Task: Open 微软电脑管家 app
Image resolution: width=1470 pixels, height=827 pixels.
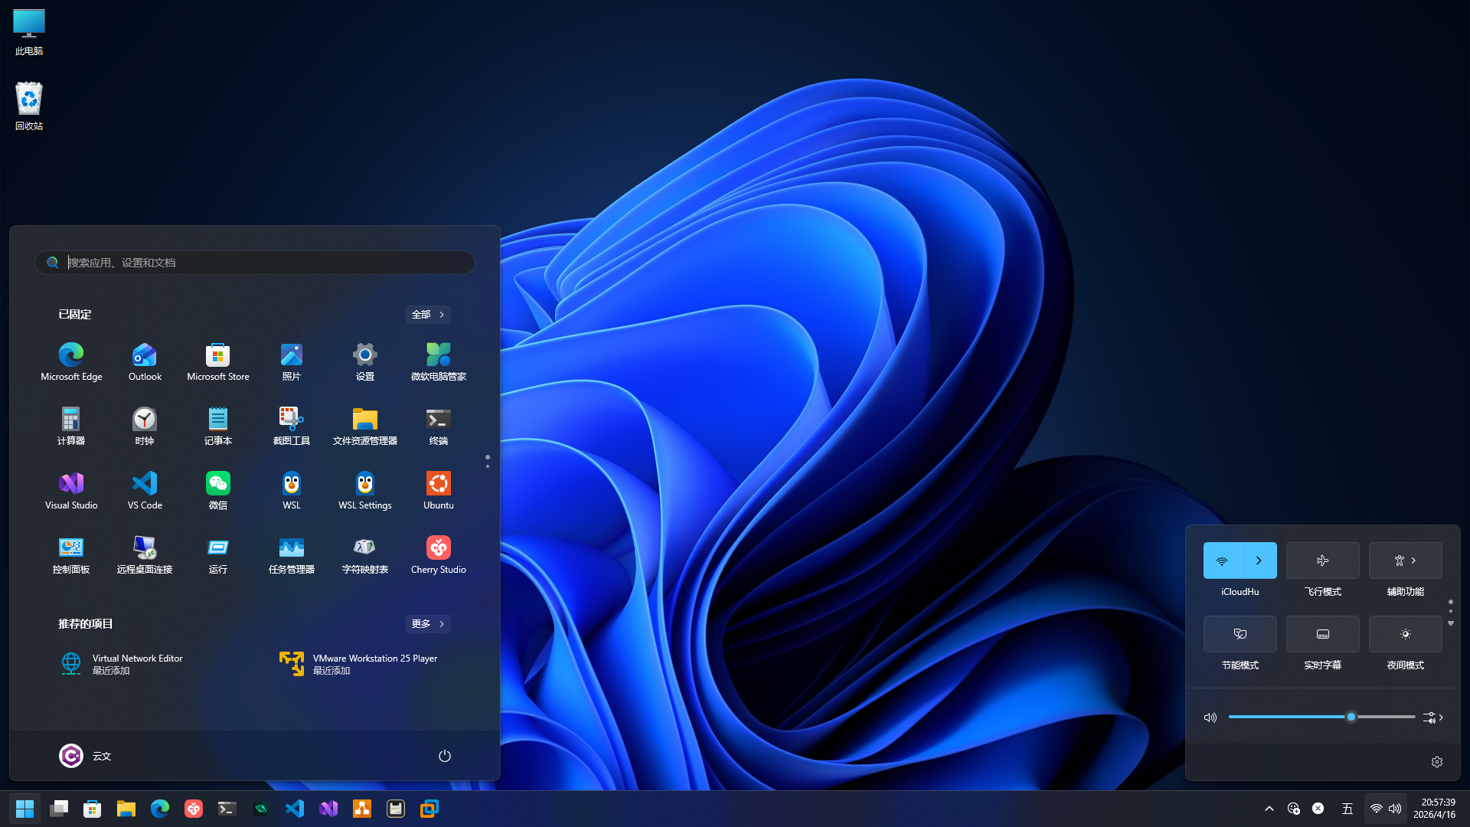Action: 438,355
